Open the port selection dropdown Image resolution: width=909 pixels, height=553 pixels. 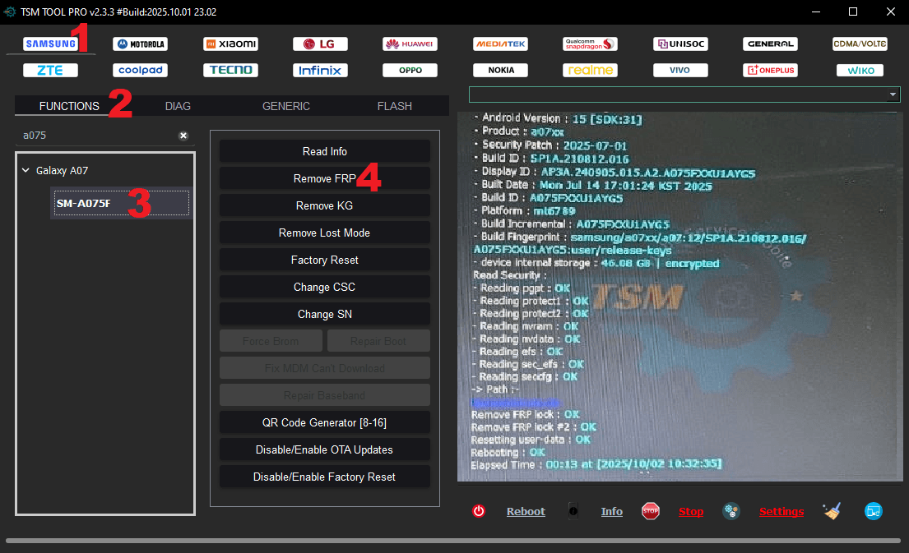tap(893, 94)
